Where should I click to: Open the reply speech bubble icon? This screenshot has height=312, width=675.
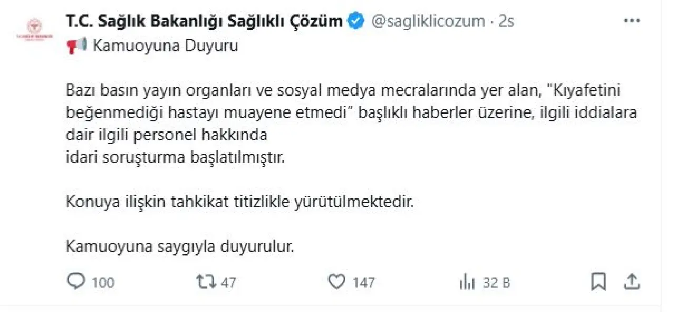(76, 281)
